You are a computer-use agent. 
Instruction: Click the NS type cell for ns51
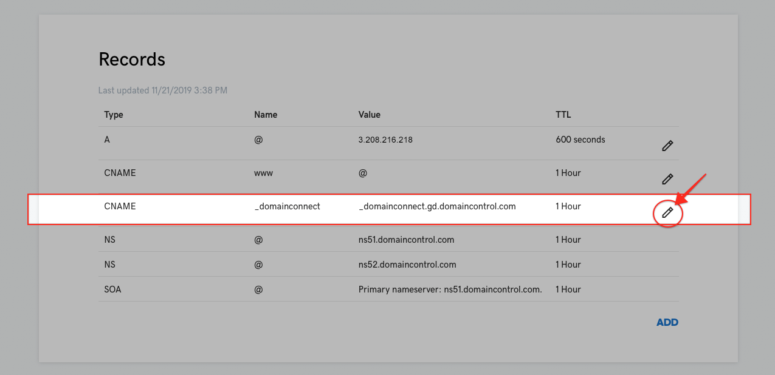point(109,240)
